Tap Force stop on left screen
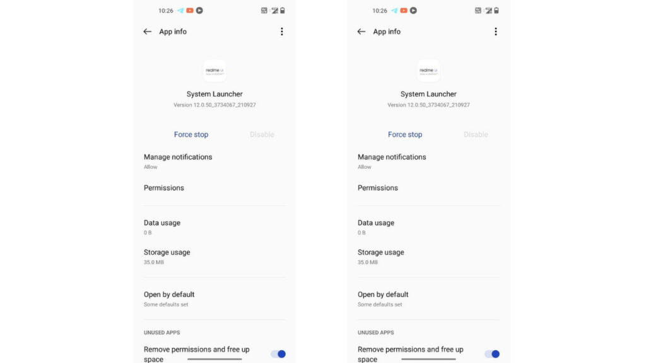 (191, 135)
